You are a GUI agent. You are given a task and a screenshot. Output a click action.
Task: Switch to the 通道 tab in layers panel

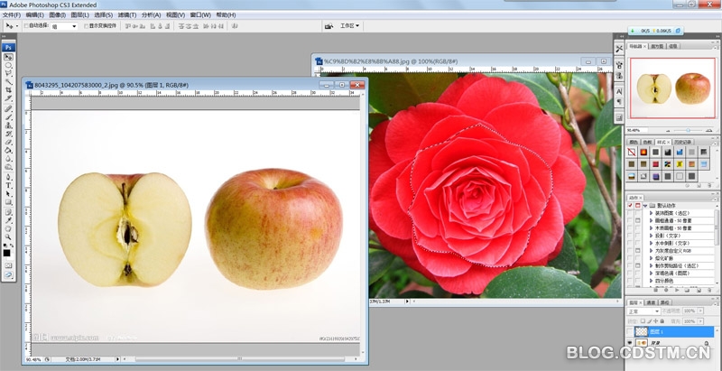click(x=651, y=302)
